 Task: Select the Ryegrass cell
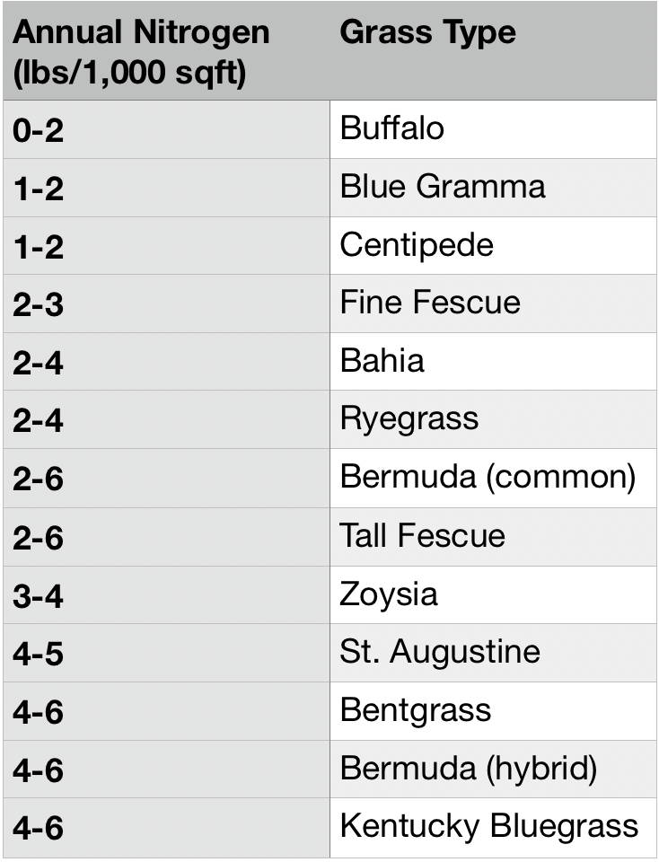pyautogui.click(x=493, y=419)
